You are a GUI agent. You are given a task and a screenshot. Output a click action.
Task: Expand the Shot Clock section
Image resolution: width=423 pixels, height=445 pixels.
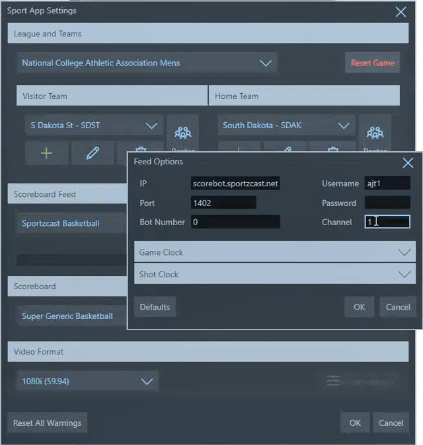[274, 275]
